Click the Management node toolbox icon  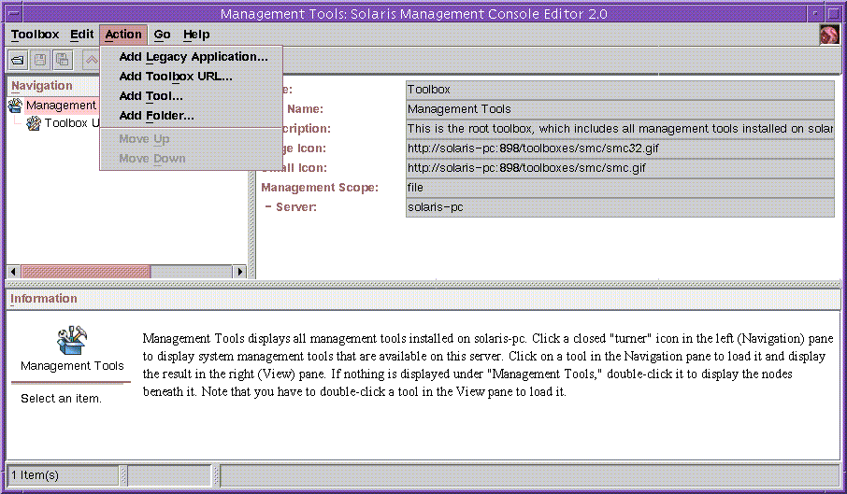point(16,106)
